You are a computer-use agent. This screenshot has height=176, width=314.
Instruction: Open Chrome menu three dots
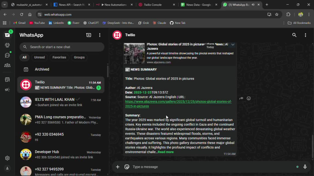pos(309,14)
